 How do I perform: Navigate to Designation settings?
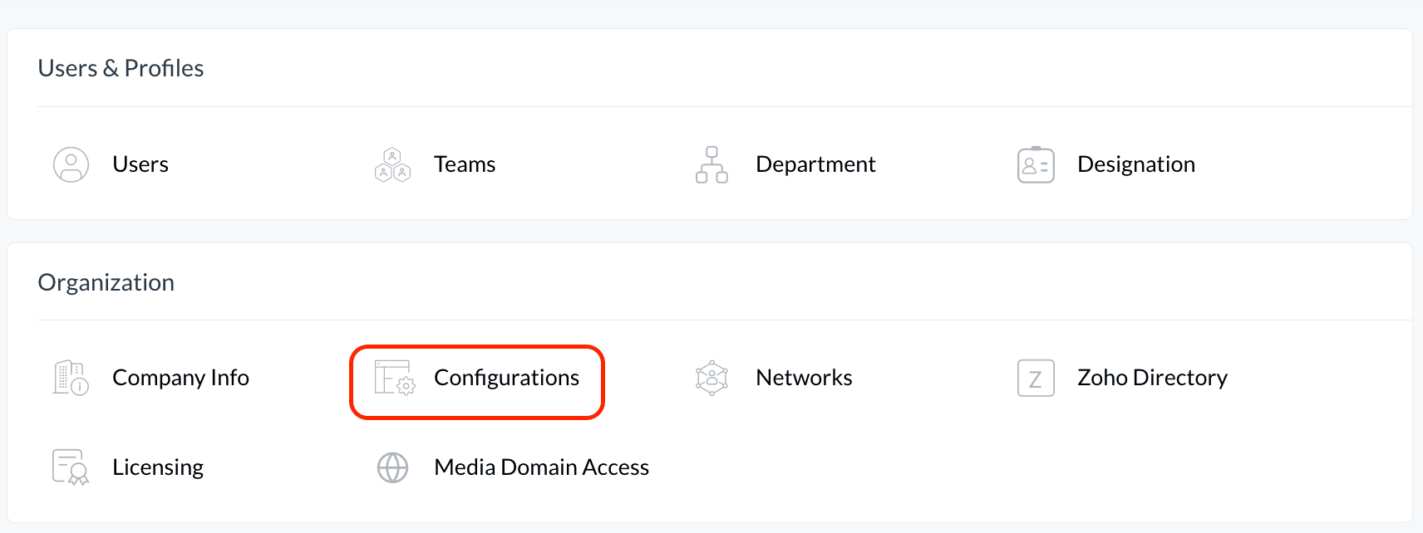[1136, 164]
